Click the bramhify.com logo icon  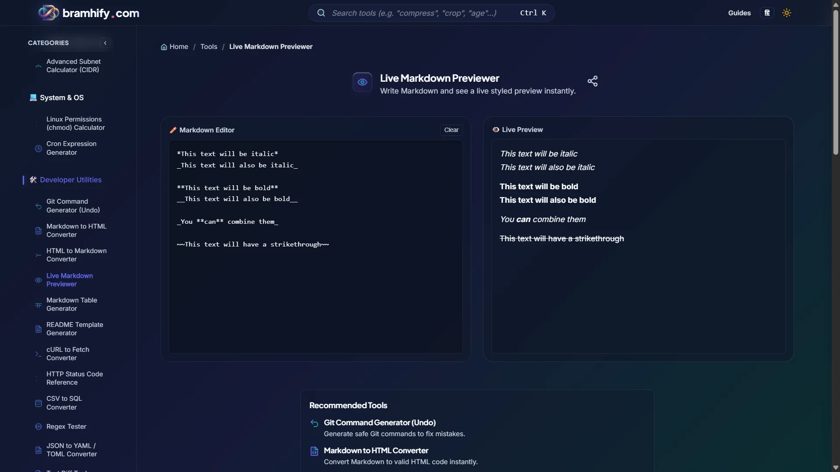coord(49,13)
